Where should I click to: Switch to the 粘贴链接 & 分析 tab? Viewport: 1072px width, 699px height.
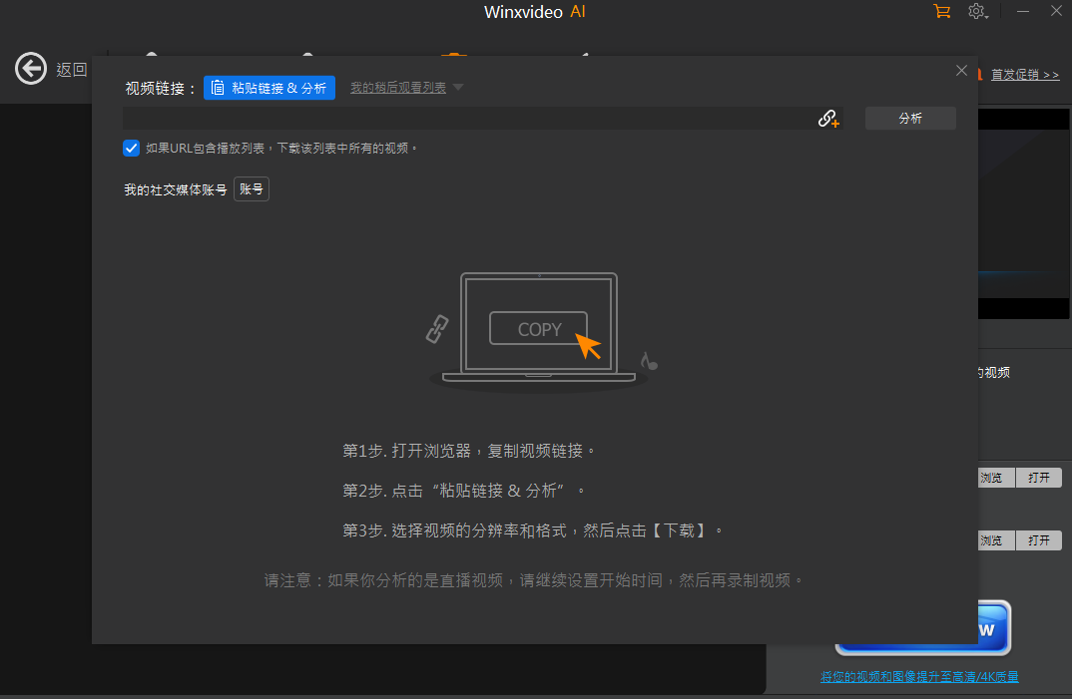(x=269, y=88)
